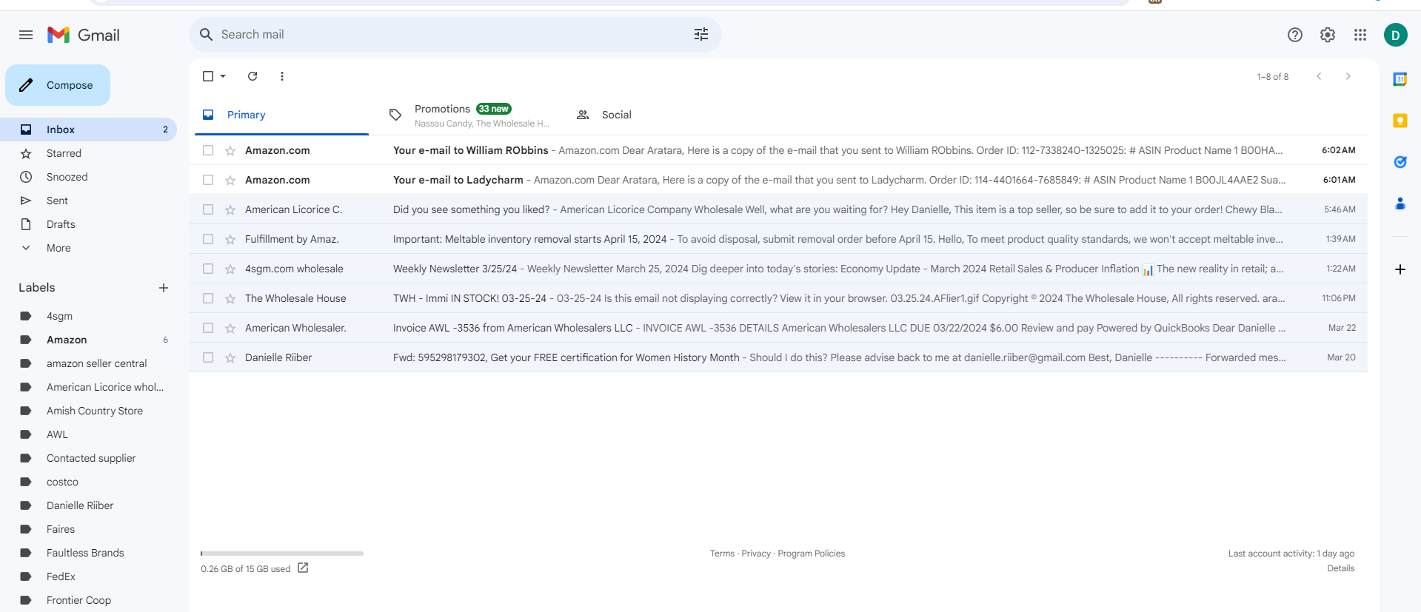Show search options filter icon
This screenshot has width=1421, height=612.
pos(701,34)
